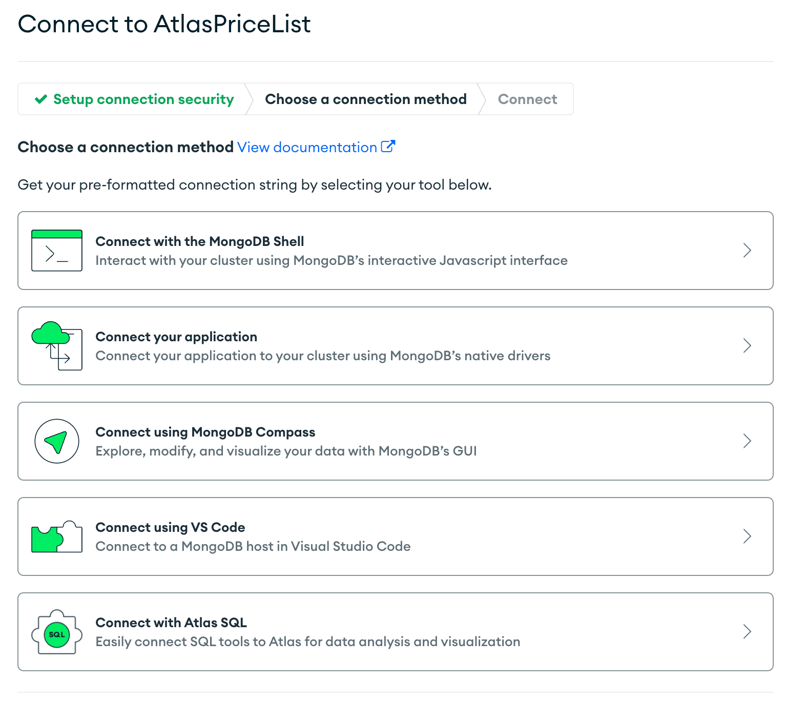Expand the VS Code option chevron
785x703 pixels.
(x=747, y=536)
